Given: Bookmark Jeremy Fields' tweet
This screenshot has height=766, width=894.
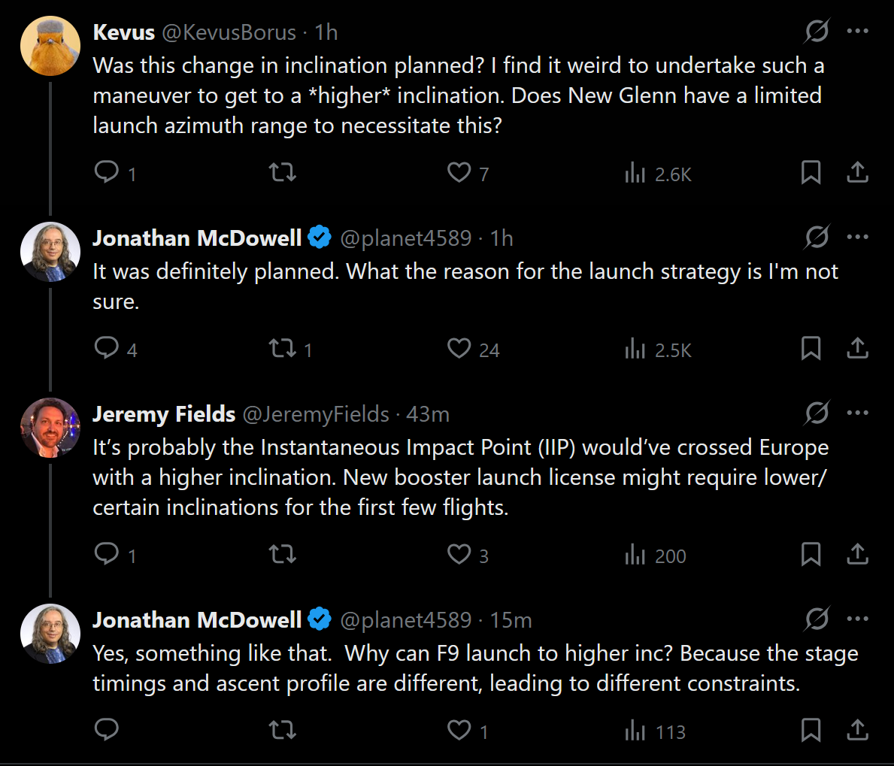Looking at the screenshot, I should pyautogui.click(x=811, y=555).
